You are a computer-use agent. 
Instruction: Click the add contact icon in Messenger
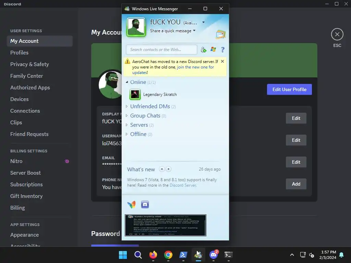click(203, 50)
